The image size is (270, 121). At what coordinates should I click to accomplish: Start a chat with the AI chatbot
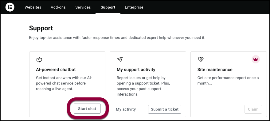click(87, 109)
